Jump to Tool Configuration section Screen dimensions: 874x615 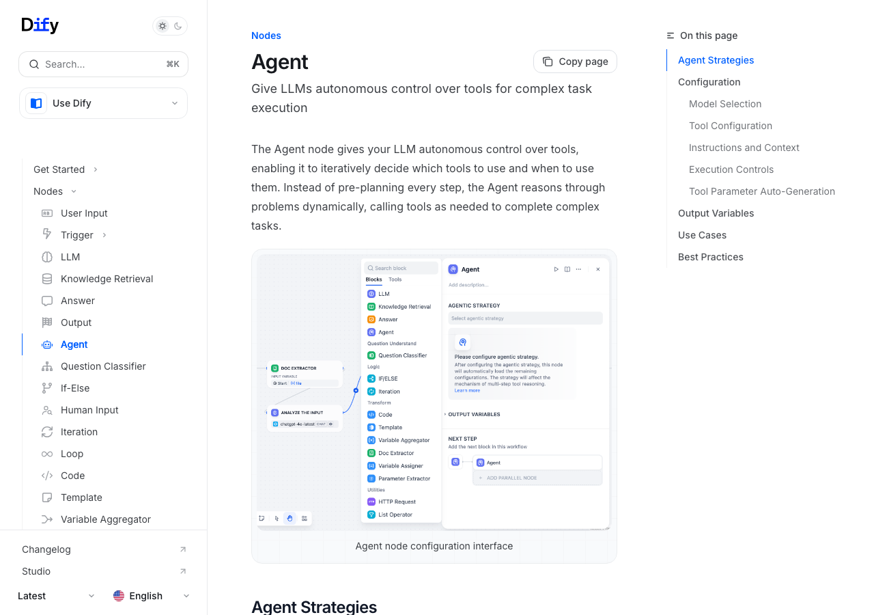(730, 126)
